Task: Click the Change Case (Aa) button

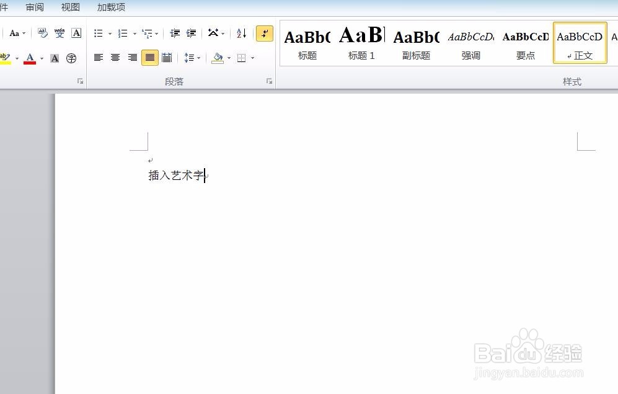Action: pyautogui.click(x=14, y=33)
